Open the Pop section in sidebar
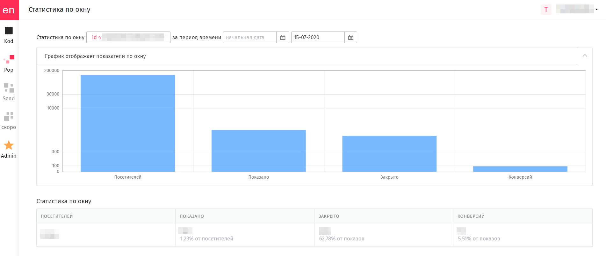Image resolution: width=606 pixels, height=256 pixels. click(9, 64)
